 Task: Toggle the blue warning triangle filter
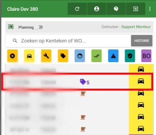(x=113, y=56)
